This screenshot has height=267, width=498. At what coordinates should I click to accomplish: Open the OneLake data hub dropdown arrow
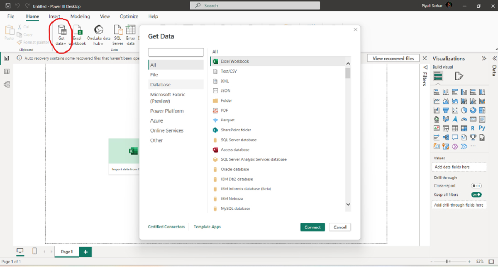[102, 43]
